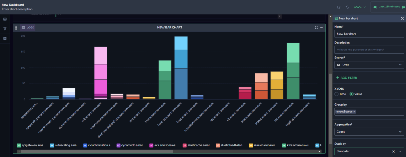Open the JSON code braces icon
The height and width of the screenshot is (157, 406).
click(339, 7)
